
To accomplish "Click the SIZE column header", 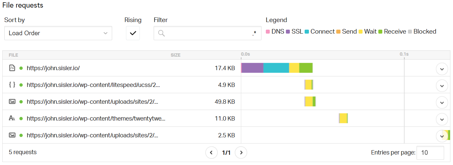I will (176, 55).
